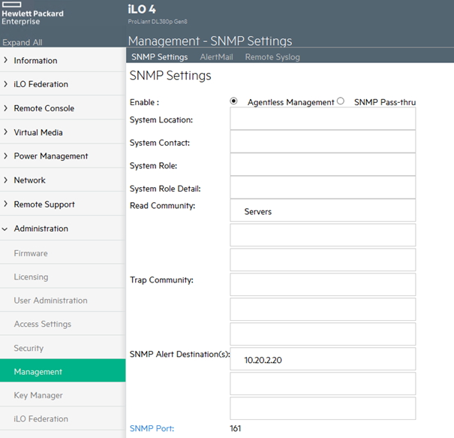Click the Read Community field containing Servers

pos(323,210)
